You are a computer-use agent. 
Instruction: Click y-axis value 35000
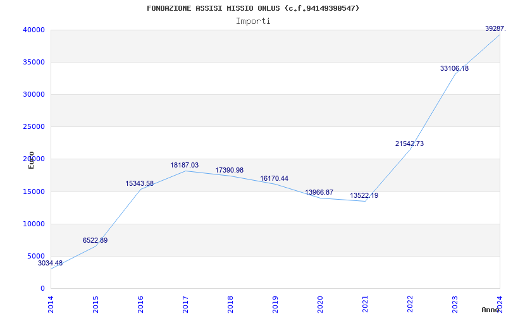[x=34, y=62]
